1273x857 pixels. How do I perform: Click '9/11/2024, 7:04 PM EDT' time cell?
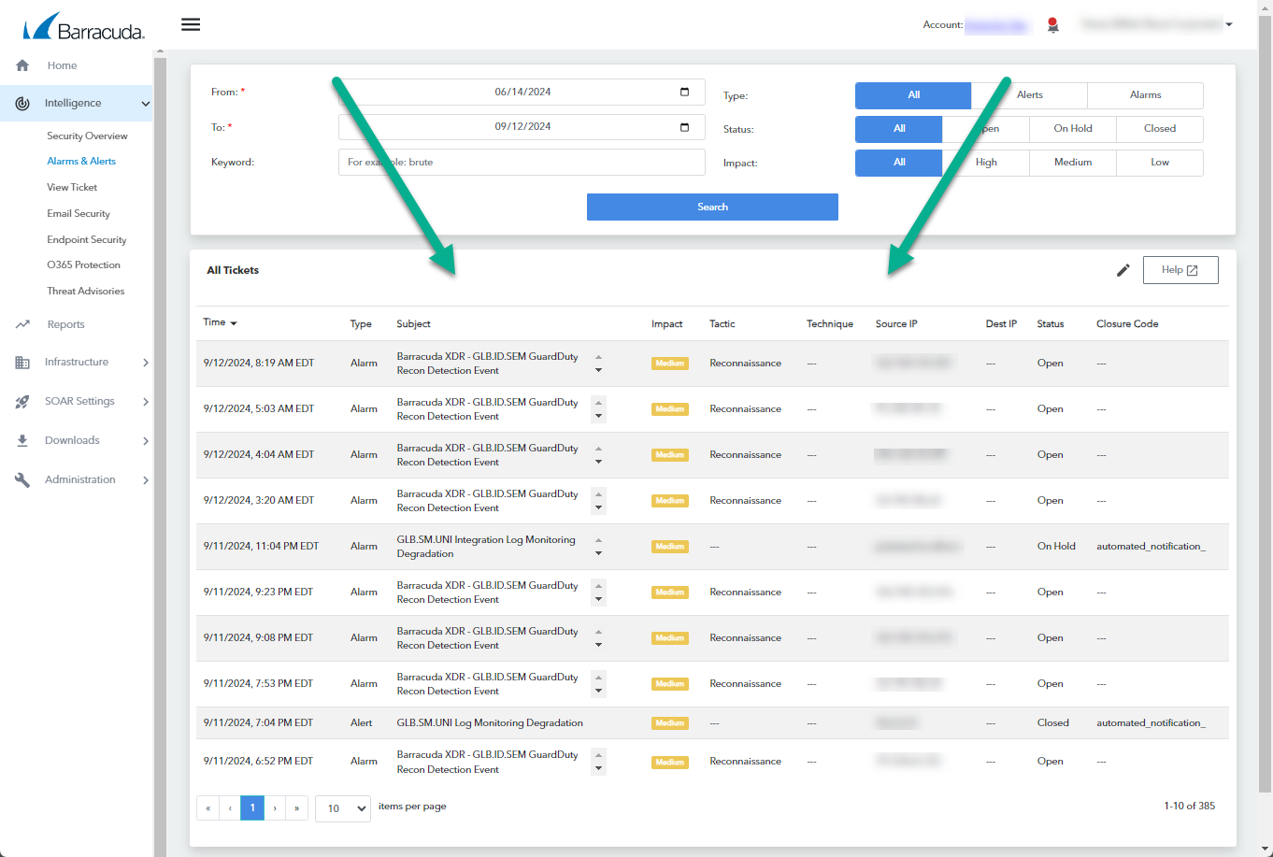[258, 723]
